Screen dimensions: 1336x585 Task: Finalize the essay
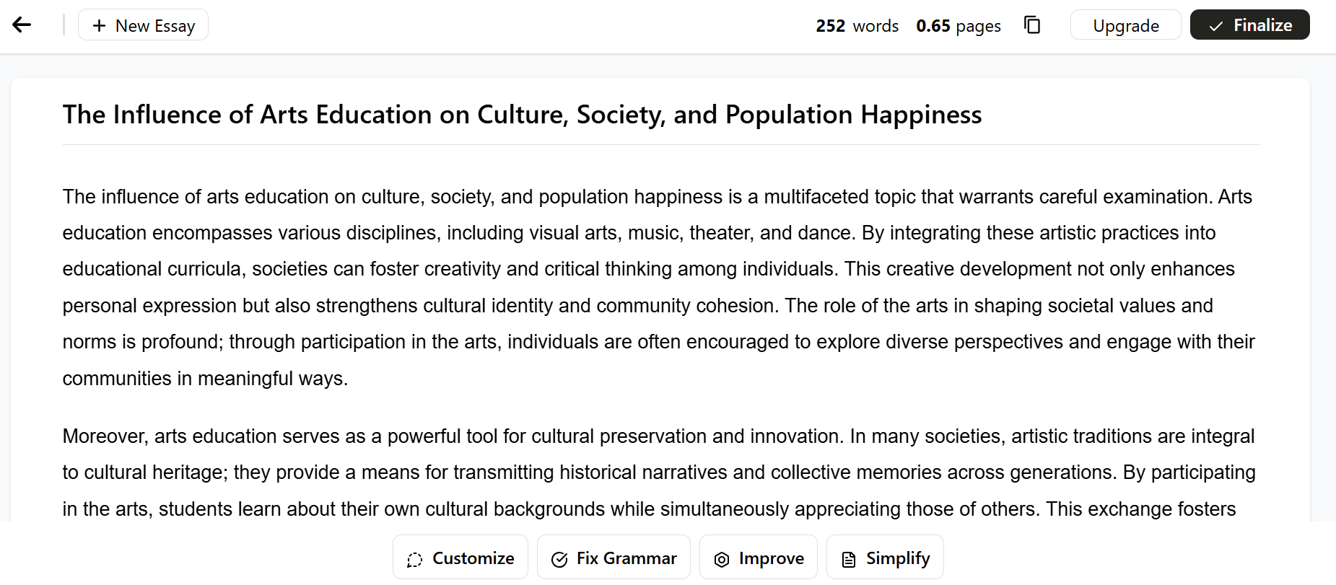pyautogui.click(x=1249, y=25)
